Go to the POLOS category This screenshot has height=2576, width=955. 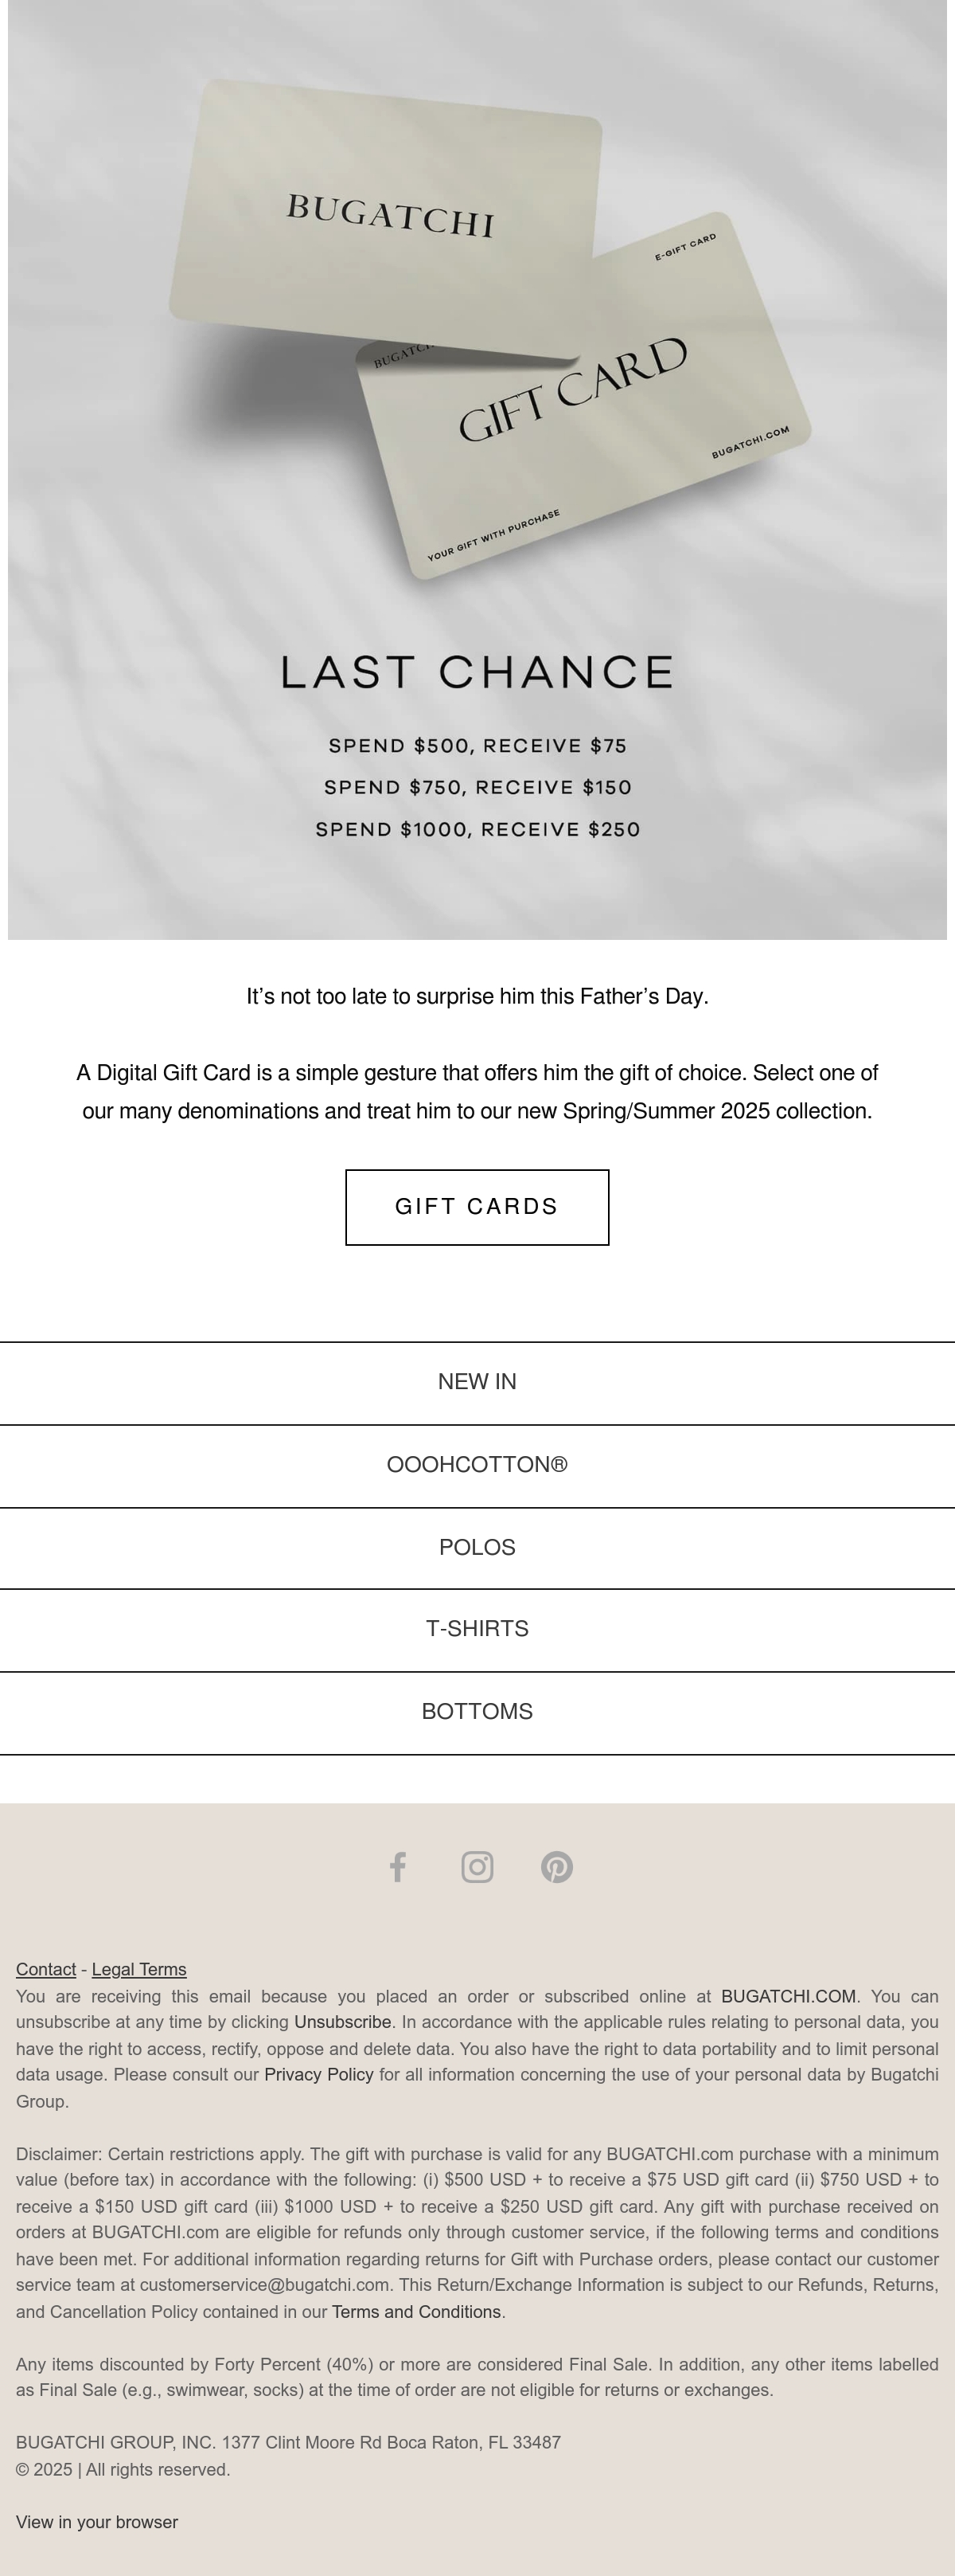(477, 1548)
